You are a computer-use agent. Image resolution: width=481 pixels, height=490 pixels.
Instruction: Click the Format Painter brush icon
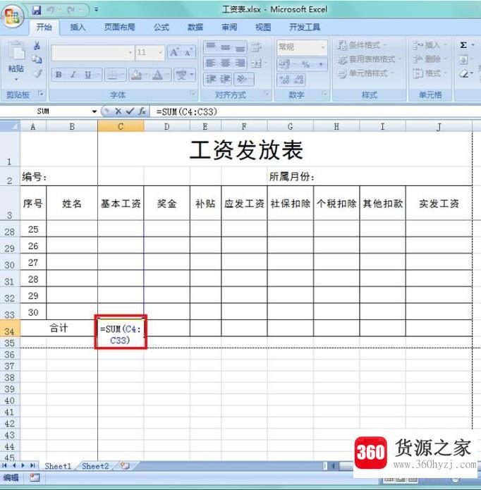point(38,73)
